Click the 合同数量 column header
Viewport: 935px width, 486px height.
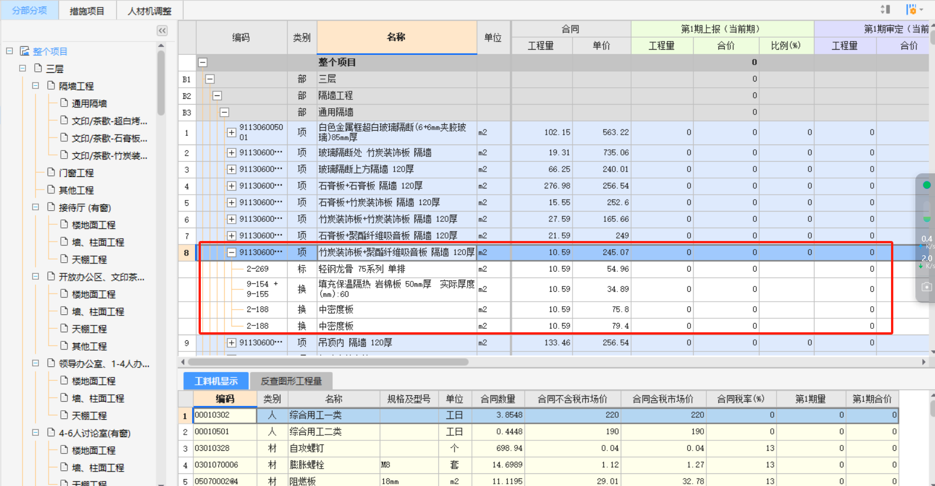498,399
